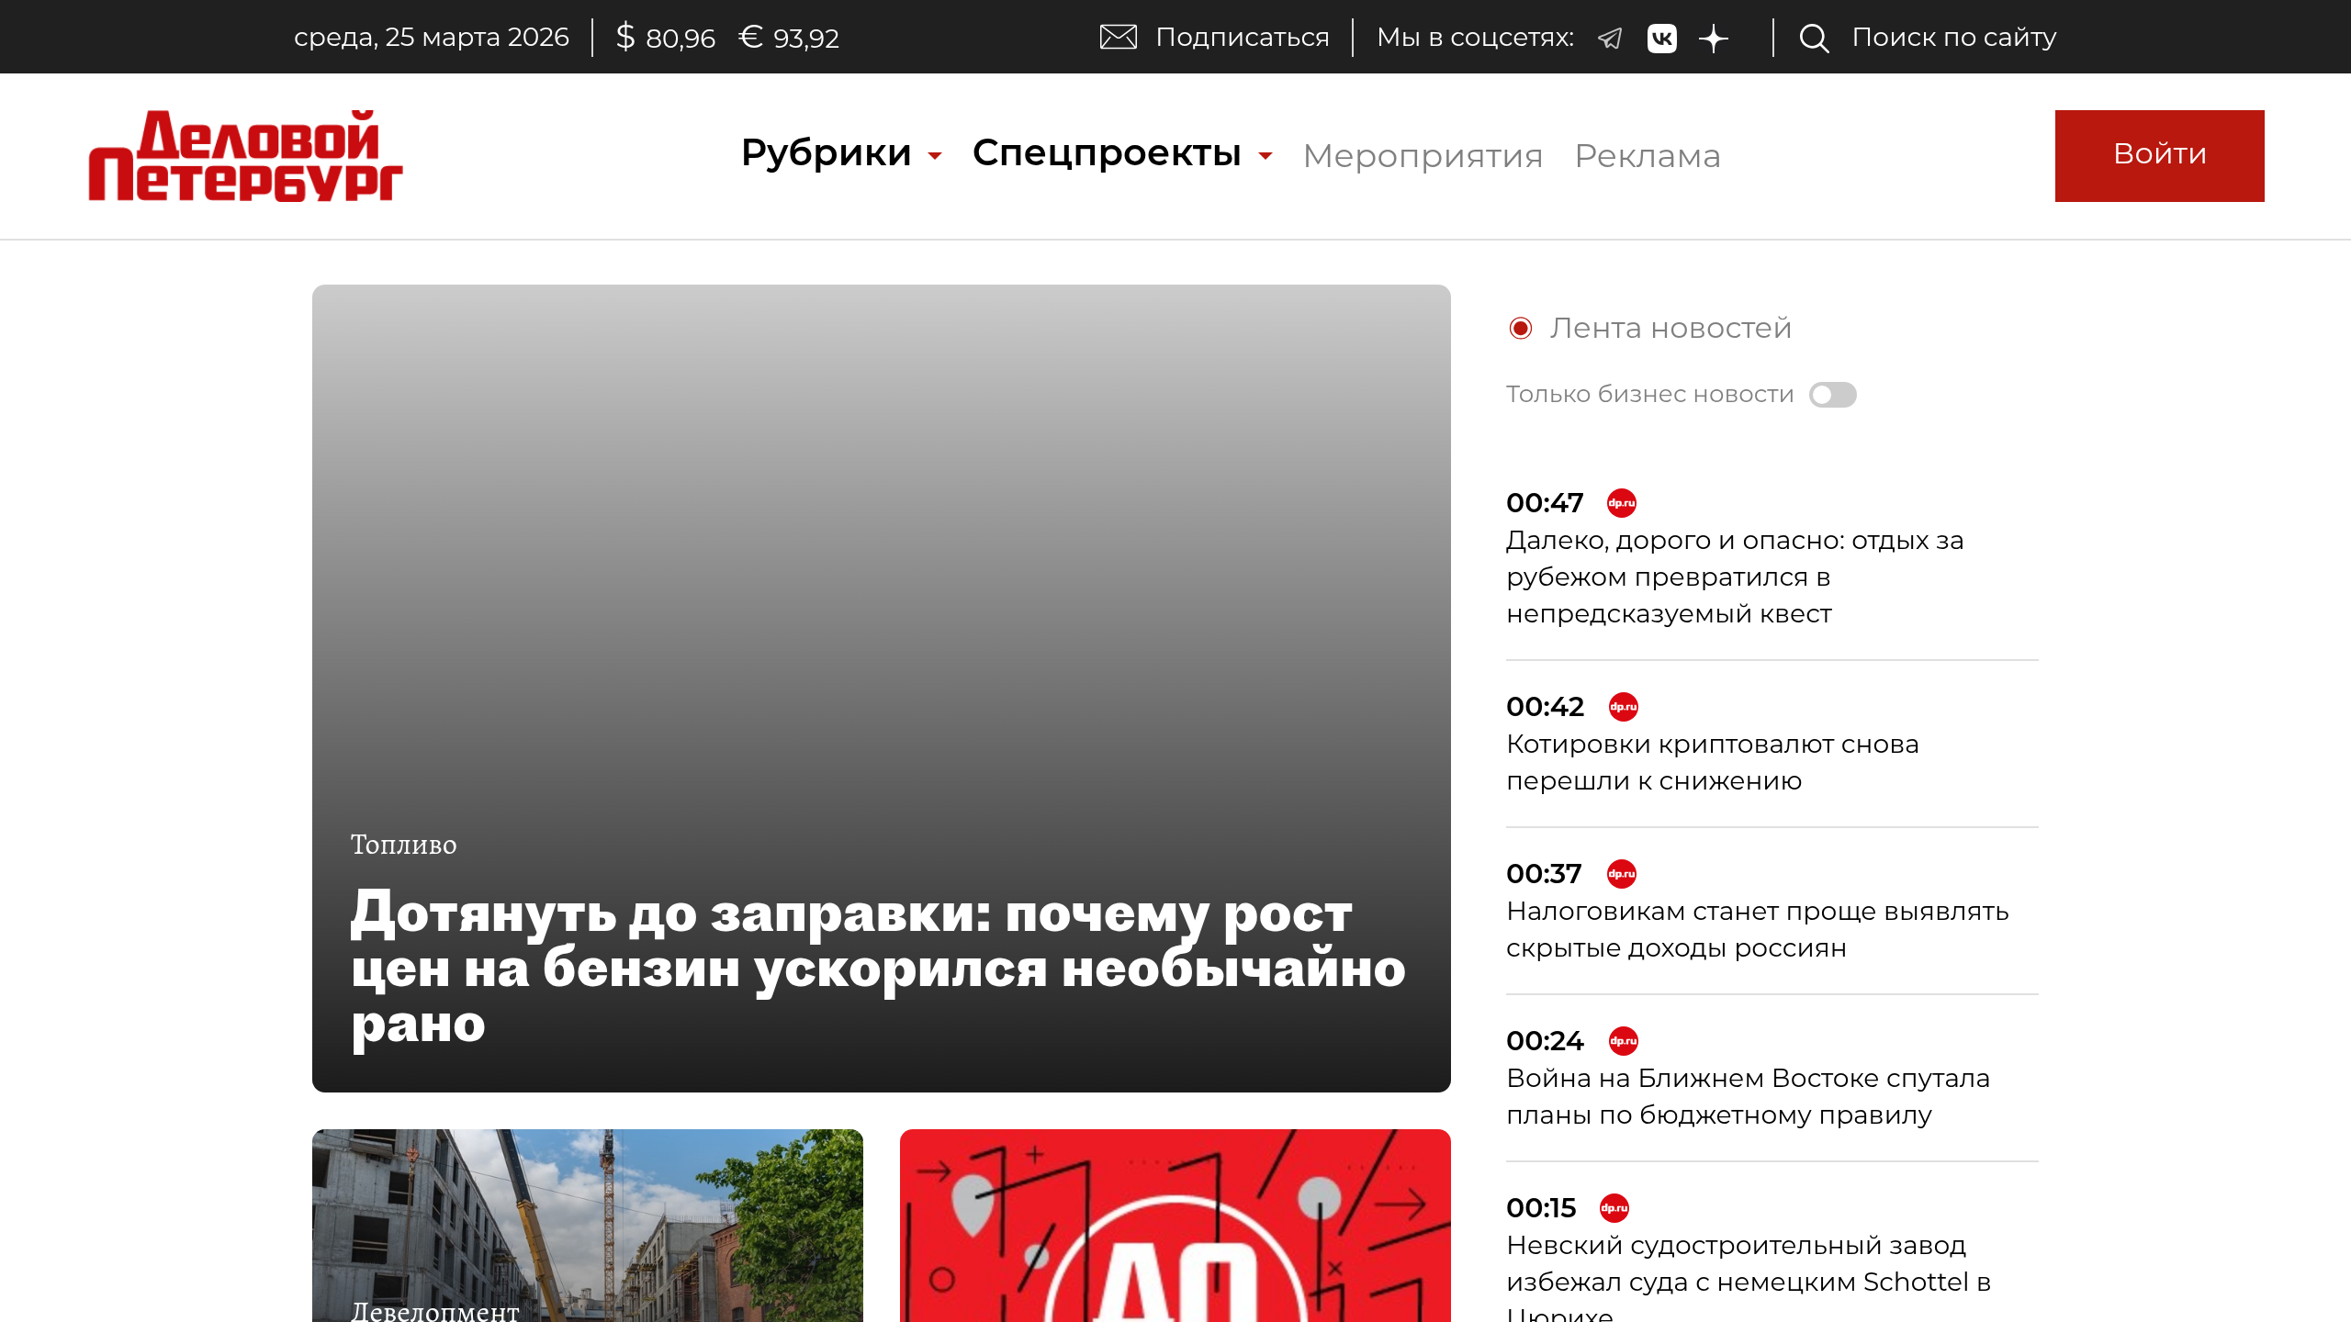Click the dp.ru badge beside the 00:37 news
Screen dimensions: 2351x1322
pyautogui.click(x=1624, y=874)
